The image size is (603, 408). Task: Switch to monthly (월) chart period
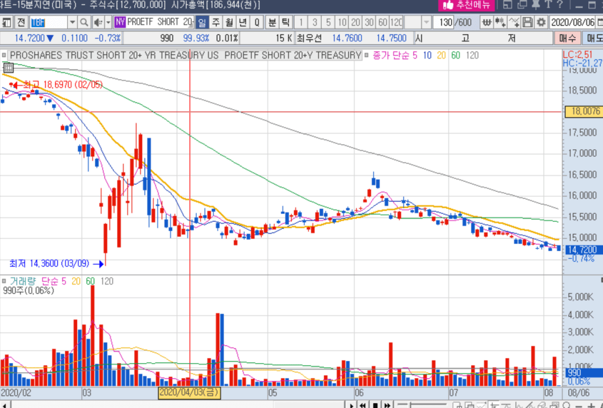229,22
